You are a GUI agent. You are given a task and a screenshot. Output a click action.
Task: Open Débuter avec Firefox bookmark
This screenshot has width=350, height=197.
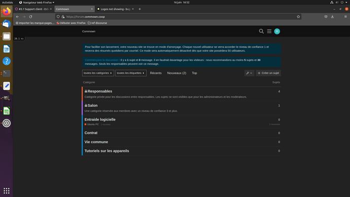[71, 23]
